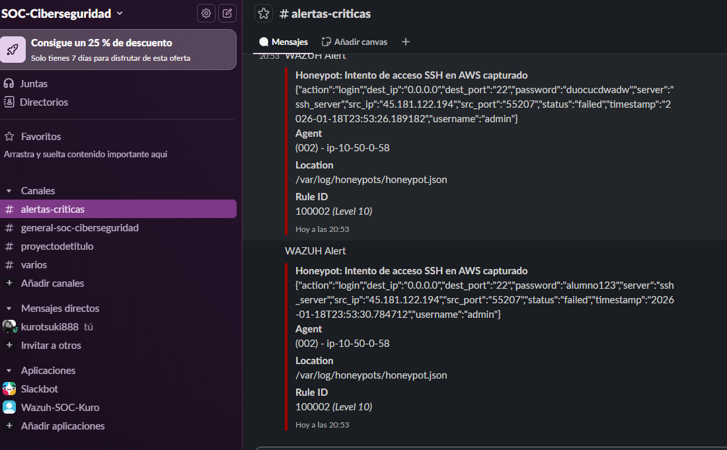Open Juntas headphones icon
The height and width of the screenshot is (450, 727).
9,83
